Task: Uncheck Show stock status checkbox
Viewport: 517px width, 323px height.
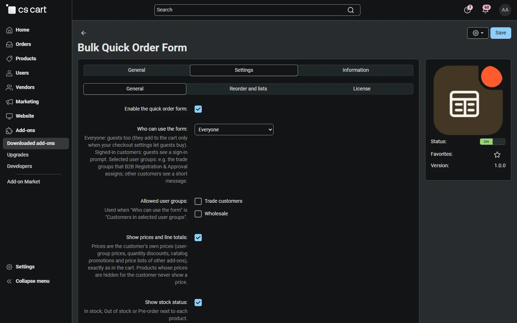Action: (x=198, y=303)
